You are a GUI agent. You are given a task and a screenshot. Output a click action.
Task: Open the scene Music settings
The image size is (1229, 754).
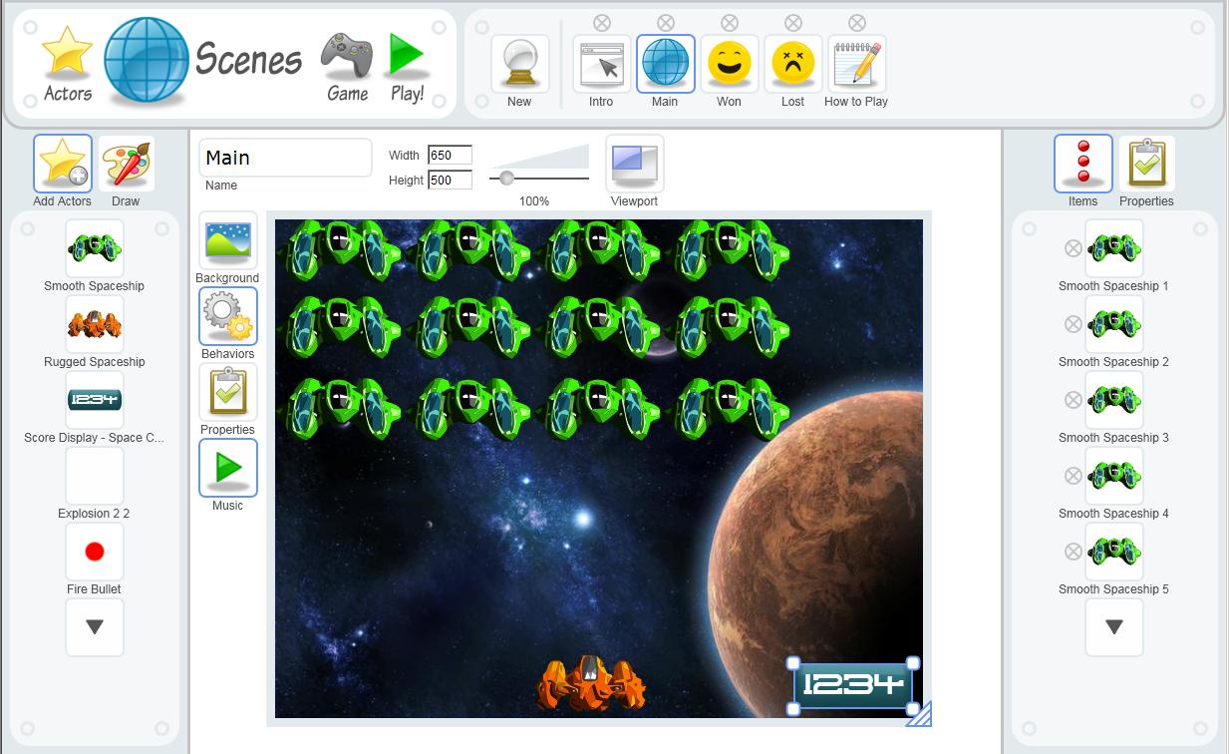[227, 468]
